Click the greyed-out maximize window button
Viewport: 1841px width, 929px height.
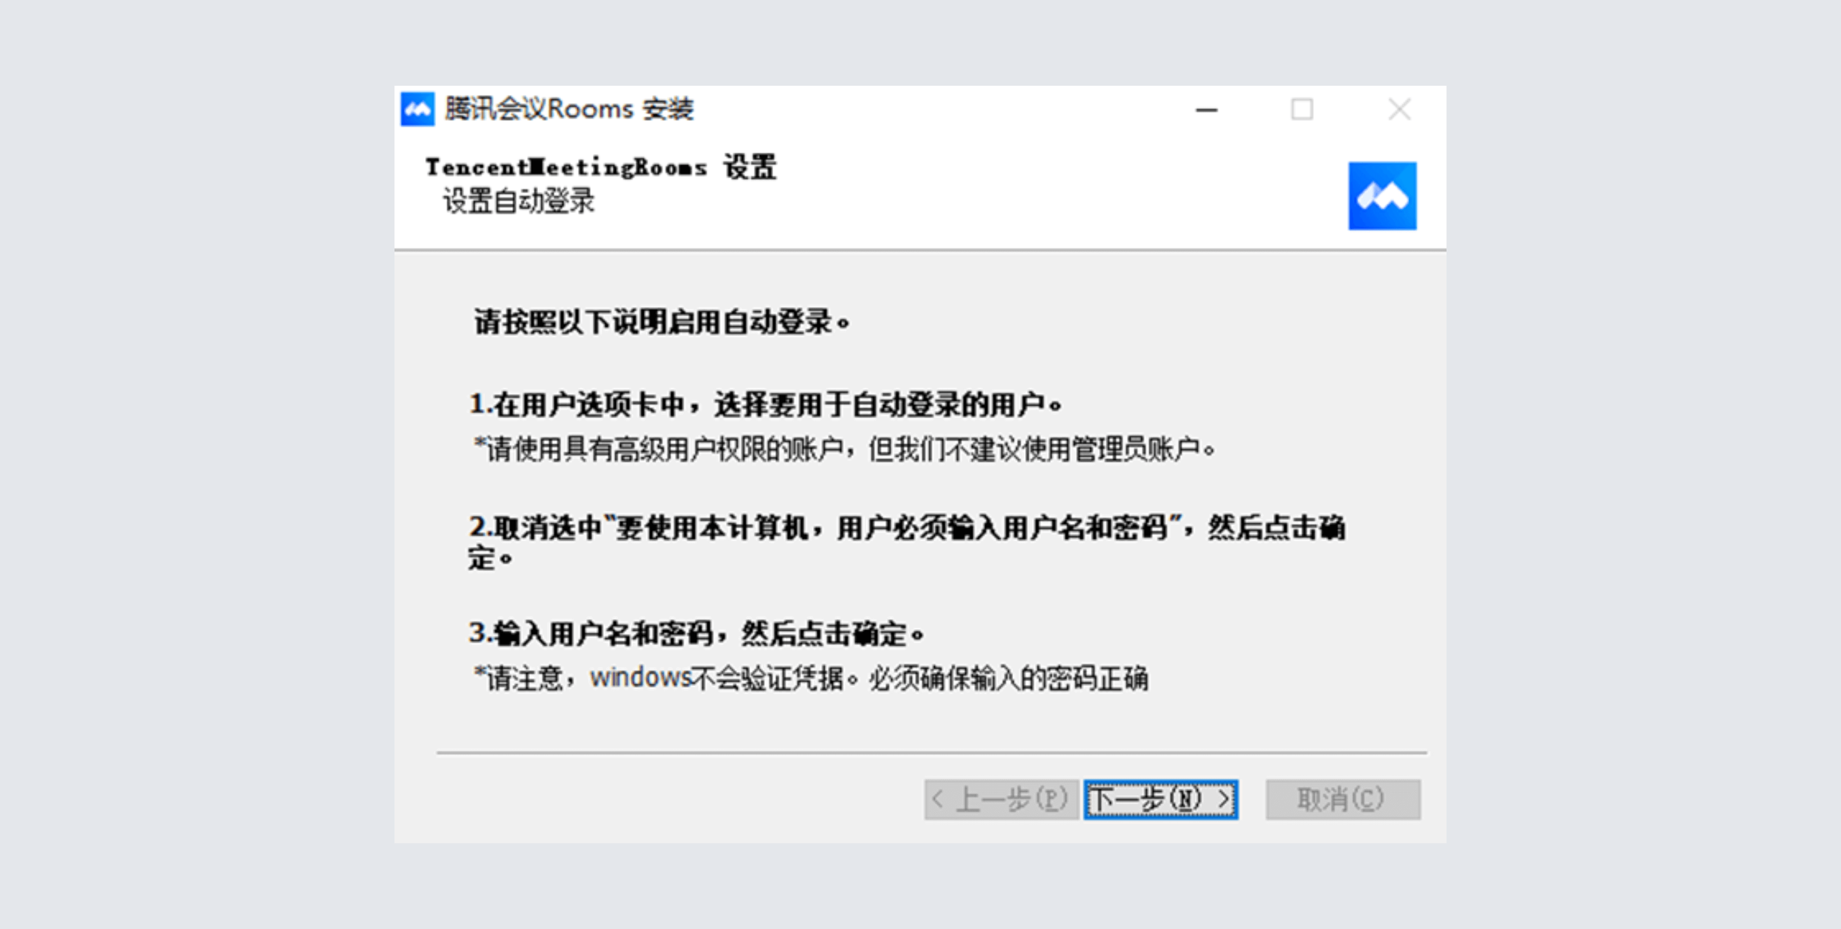point(1301,109)
